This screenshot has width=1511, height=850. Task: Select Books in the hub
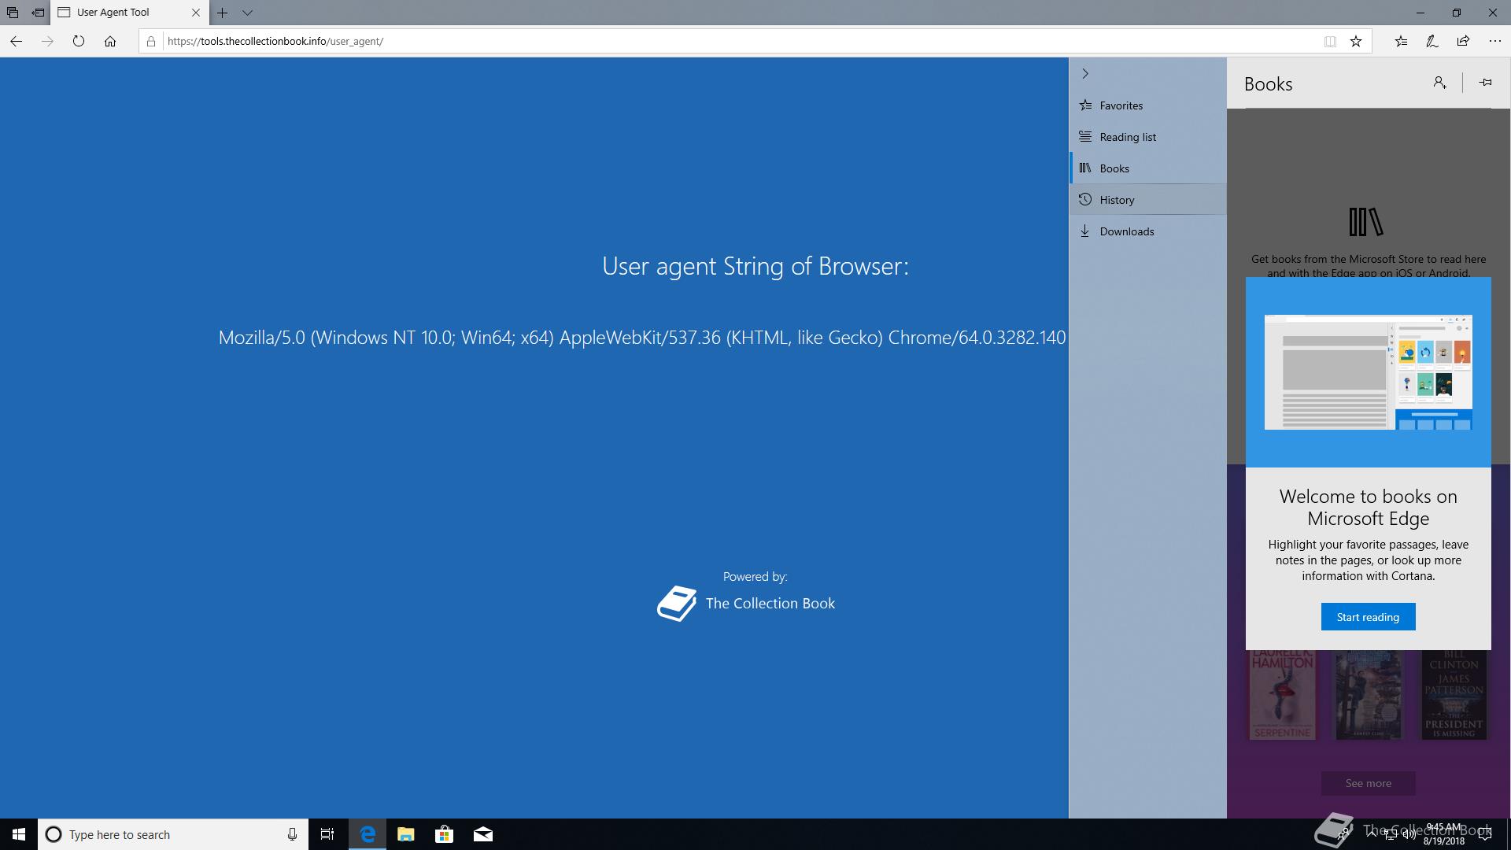1148,168
